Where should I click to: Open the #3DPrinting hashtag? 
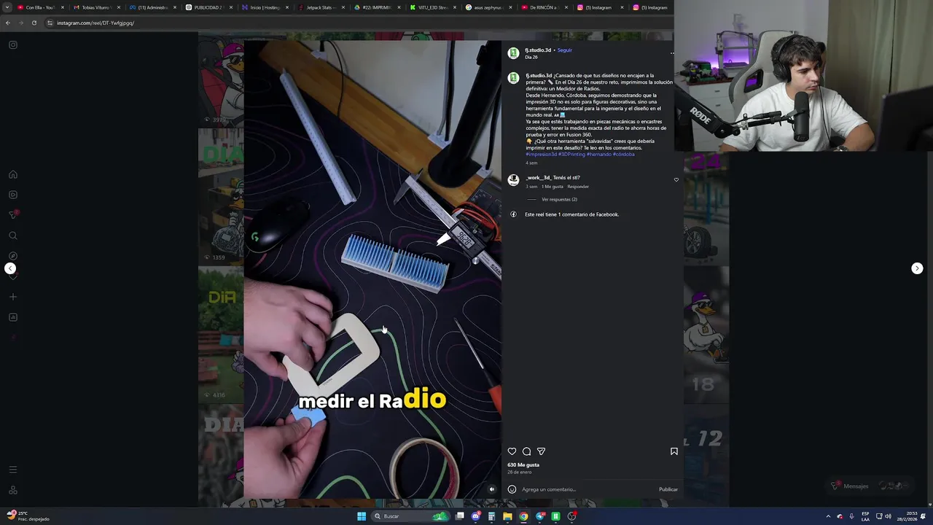[572, 155]
